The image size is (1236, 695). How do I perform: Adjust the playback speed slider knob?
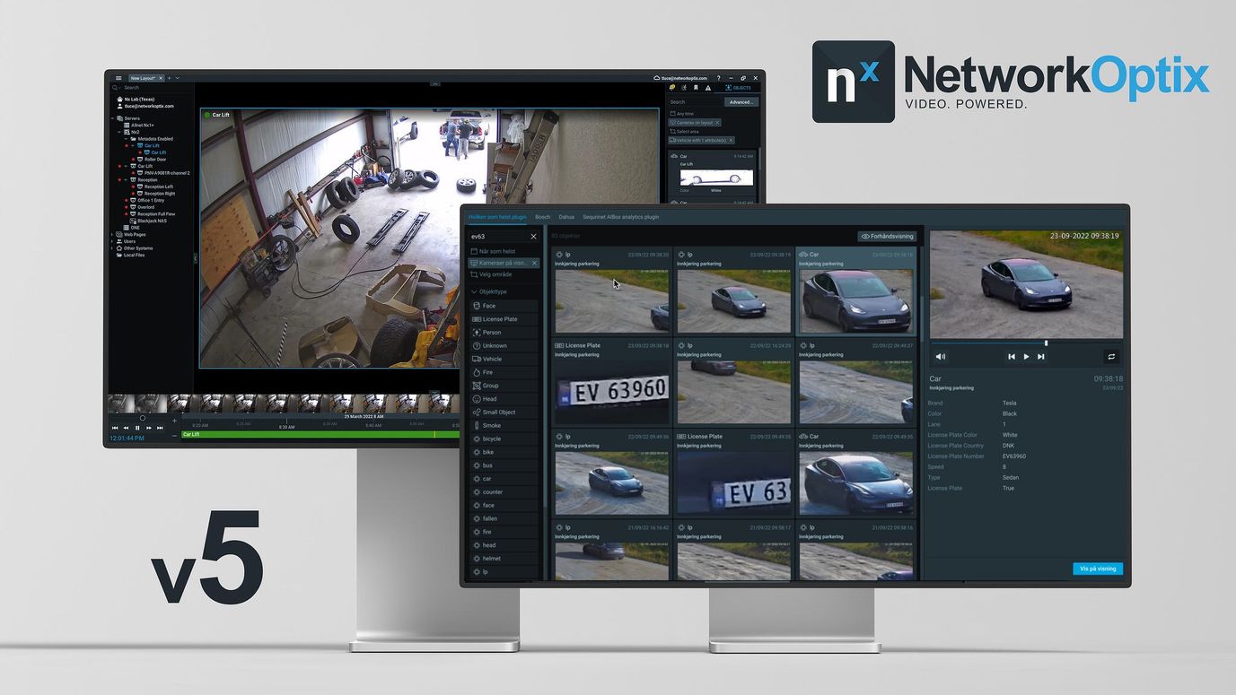coord(143,418)
